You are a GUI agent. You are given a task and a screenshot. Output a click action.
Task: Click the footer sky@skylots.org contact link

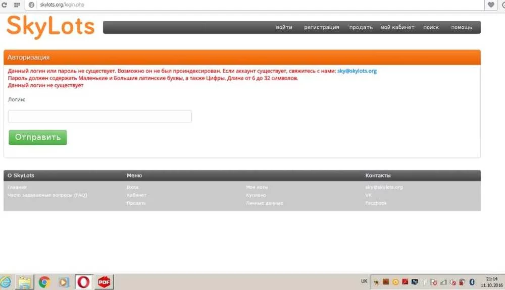pyautogui.click(x=384, y=187)
